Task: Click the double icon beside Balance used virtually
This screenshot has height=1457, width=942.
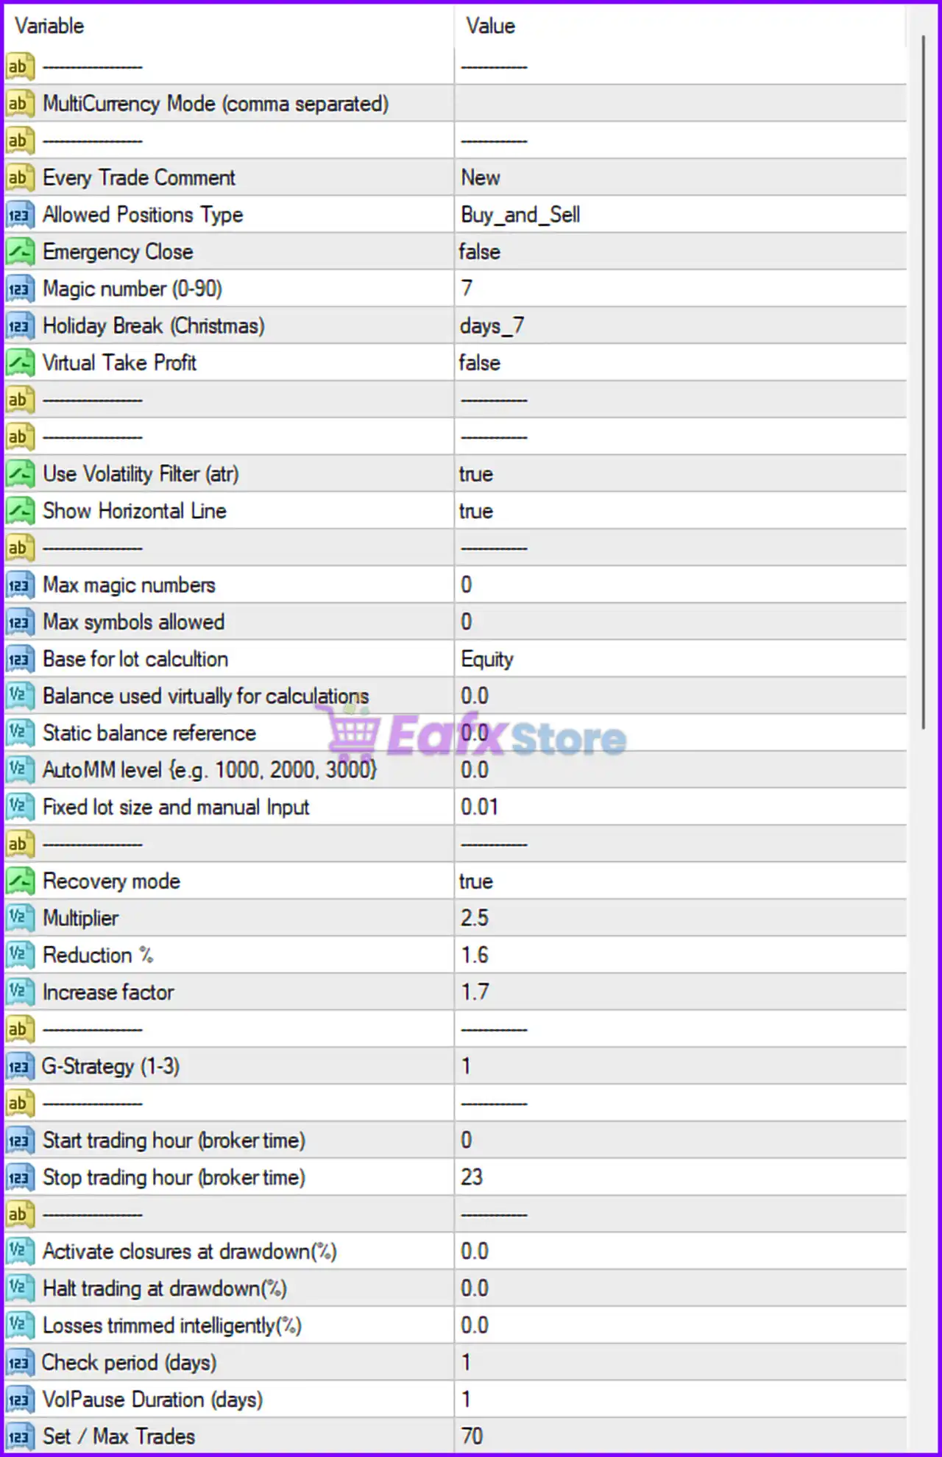Action: click(x=20, y=696)
